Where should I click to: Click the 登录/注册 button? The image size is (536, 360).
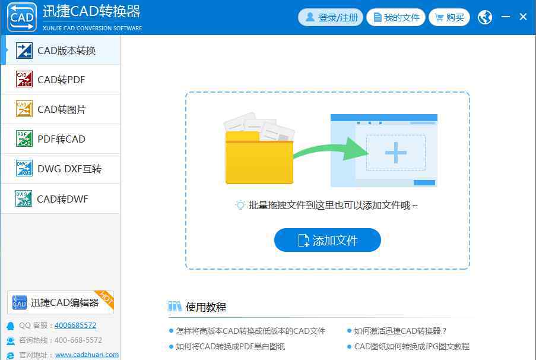(331, 17)
